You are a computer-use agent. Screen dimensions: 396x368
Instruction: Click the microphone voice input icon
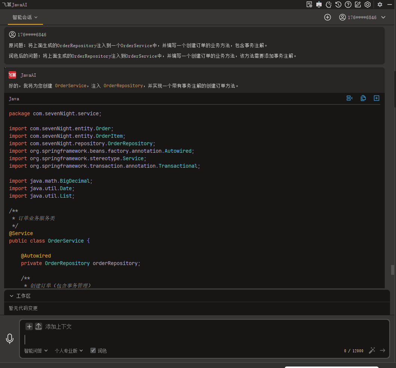(10, 339)
